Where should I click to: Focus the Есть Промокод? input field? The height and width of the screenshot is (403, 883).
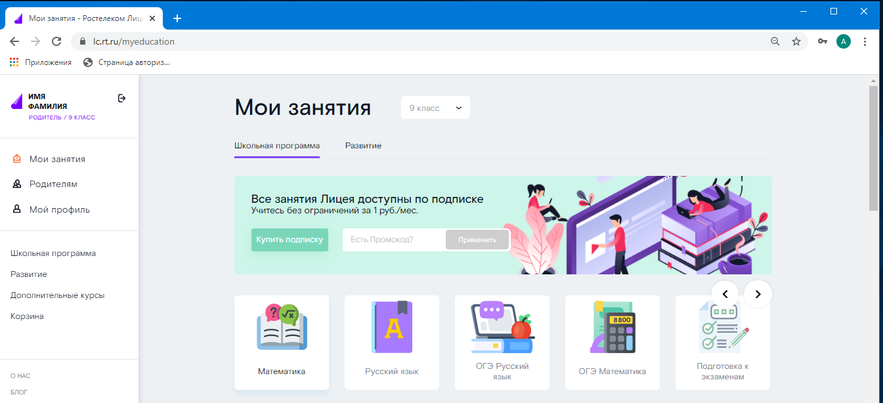click(394, 240)
